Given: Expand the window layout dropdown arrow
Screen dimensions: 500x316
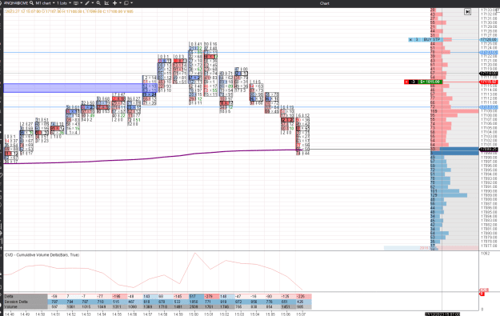Looking at the screenshot, I should [132, 3].
